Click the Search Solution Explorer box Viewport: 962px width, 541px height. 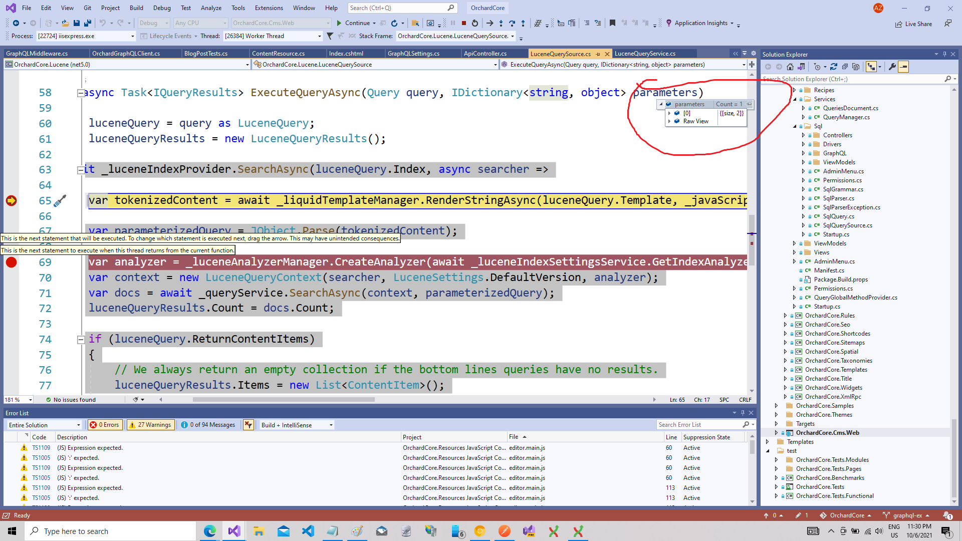pyautogui.click(x=852, y=79)
